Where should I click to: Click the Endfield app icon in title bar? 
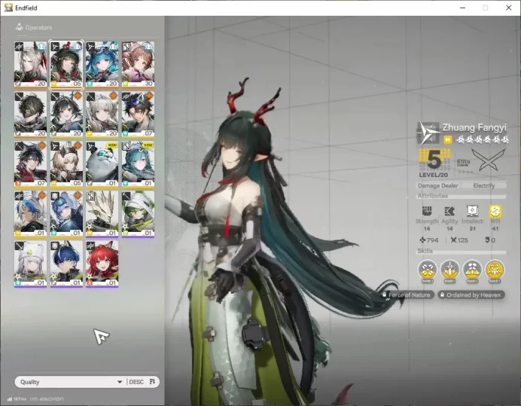[8, 8]
